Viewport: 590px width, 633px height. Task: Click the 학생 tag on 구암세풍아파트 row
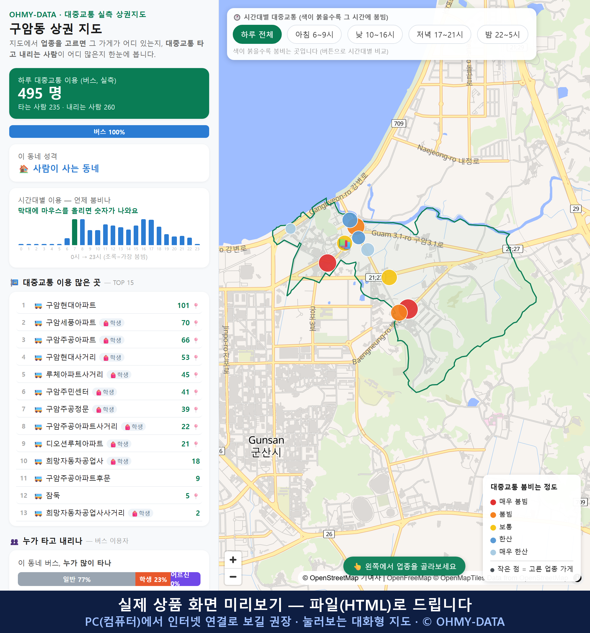112,323
